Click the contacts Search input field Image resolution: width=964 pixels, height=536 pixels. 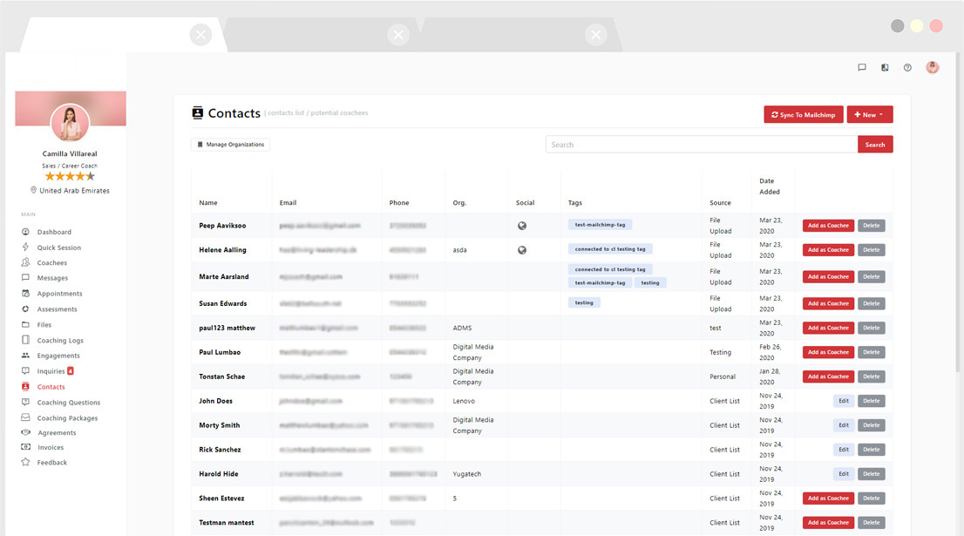(x=701, y=145)
